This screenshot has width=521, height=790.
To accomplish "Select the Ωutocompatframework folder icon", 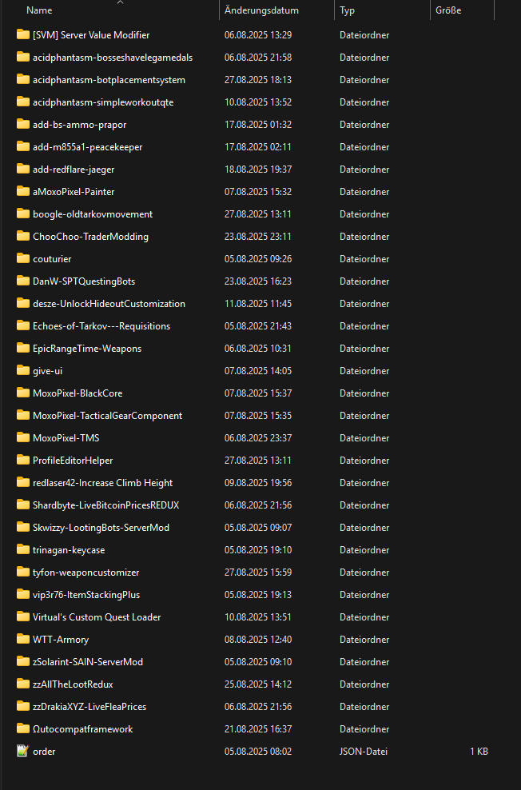I will [22, 728].
